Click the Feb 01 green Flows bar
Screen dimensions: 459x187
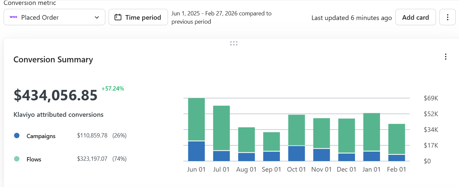[397, 139]
